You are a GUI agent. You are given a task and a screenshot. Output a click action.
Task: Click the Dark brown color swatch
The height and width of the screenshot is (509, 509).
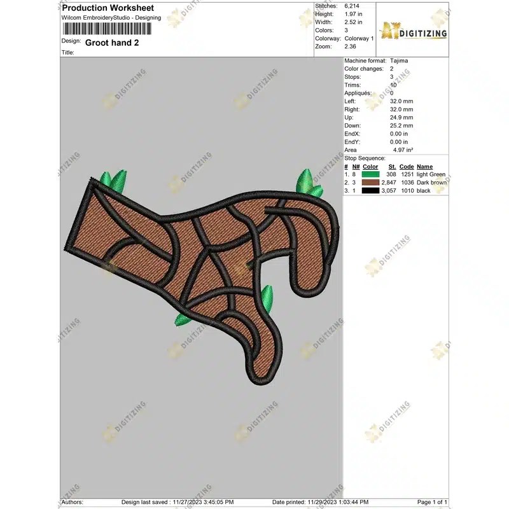[x=370, y=183]
